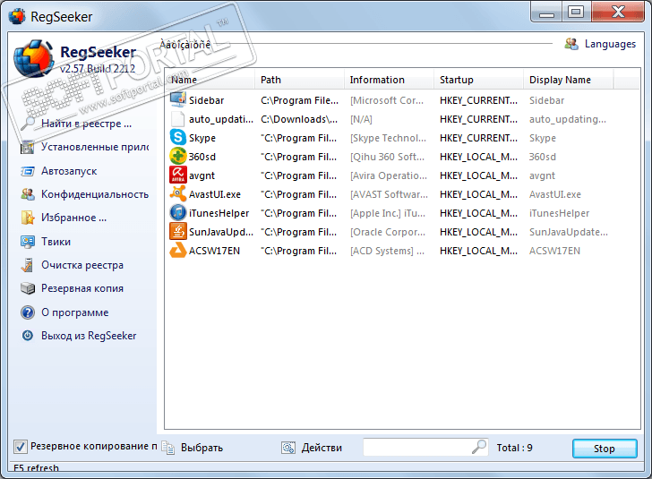Image resolution: width=652 pixels, height=479 pixels.
Task: Select the Skype row name
Action: pyautogui.click(x=202, y=138)
